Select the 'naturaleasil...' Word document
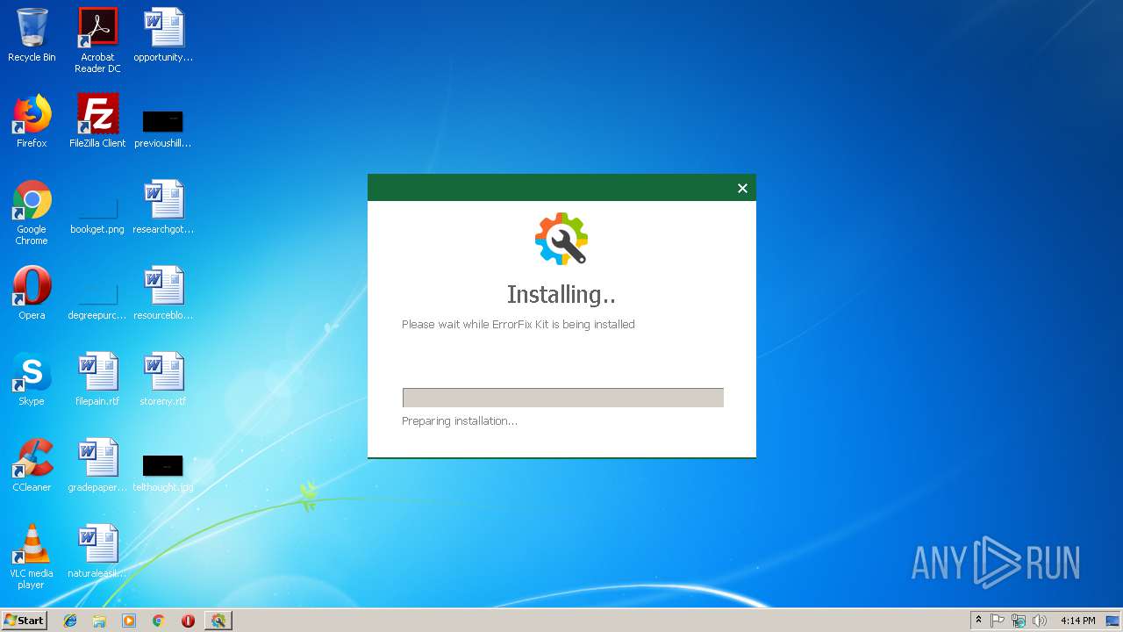Viewport: 1123px width, 632px height. point(97,551)
